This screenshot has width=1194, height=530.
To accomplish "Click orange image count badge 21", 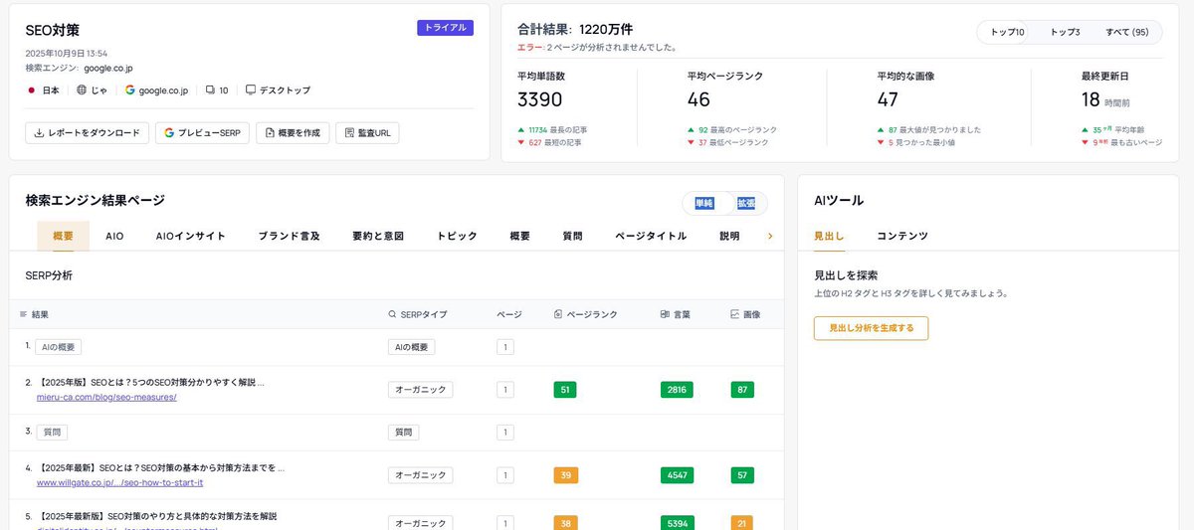I will click(742, 523).
